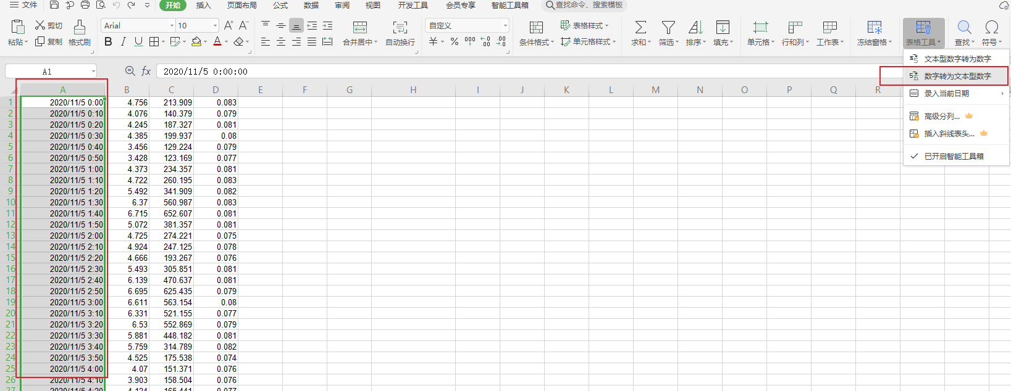Viewport: 1011px width, 391px height.
Task: Toggle align text left button
Action: pos(266,41)
